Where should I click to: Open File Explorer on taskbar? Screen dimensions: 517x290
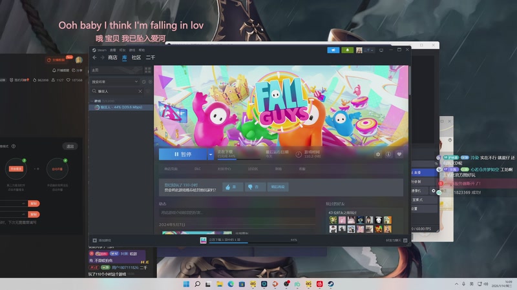(x=219, y=284)
